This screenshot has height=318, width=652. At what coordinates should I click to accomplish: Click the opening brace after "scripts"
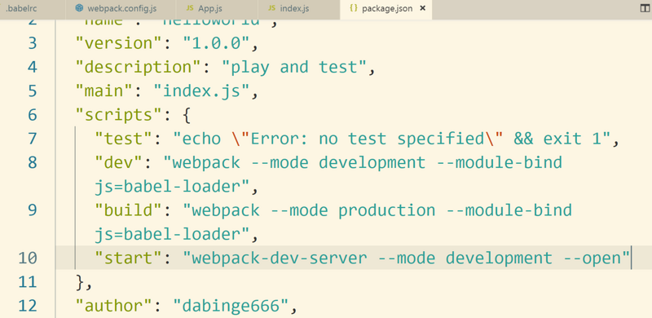pos(187,114)
